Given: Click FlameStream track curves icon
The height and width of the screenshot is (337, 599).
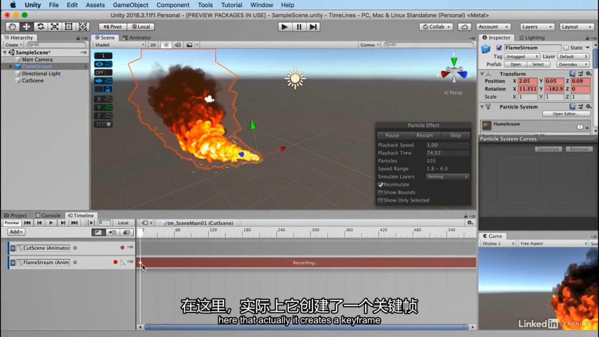Looking at the screenshot, I should tap(123, 263).
